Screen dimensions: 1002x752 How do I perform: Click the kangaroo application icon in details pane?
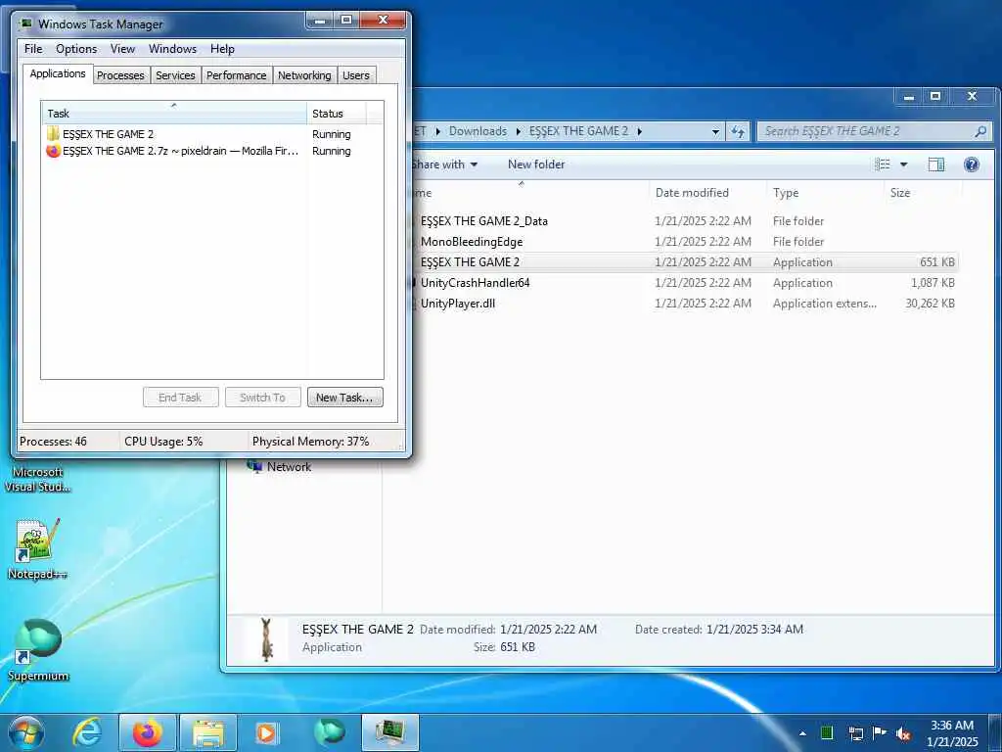click(266, 638)
